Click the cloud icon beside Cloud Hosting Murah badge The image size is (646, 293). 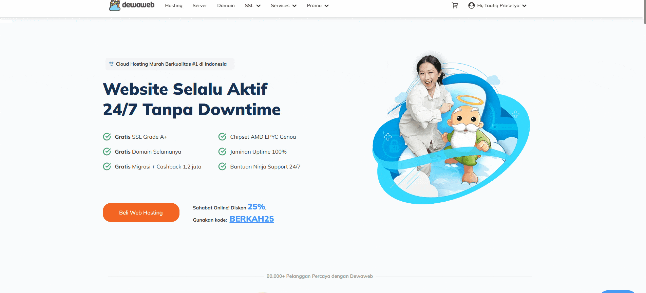[111, 64]
